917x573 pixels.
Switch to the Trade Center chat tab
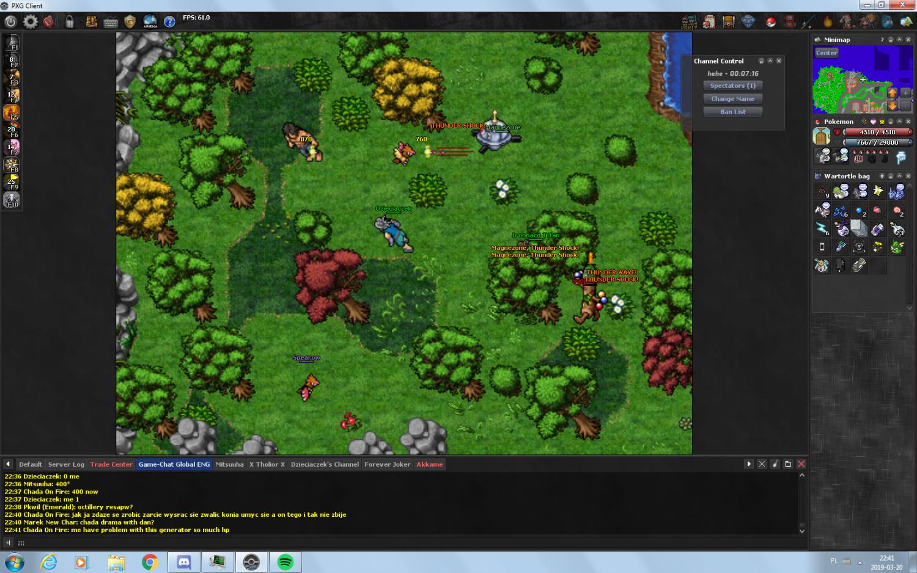point(111,464)
